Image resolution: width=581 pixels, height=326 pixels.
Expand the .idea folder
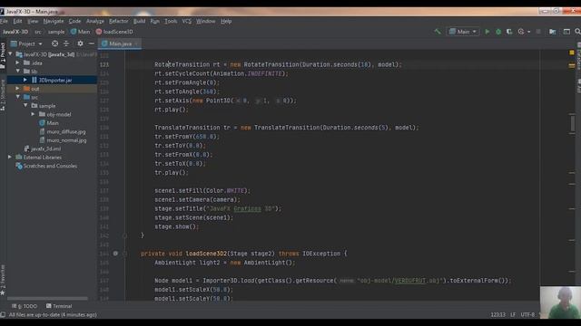[x=17, y=62]
